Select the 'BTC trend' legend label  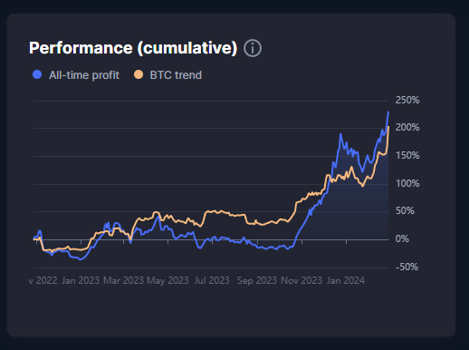(x=176, y=75)
